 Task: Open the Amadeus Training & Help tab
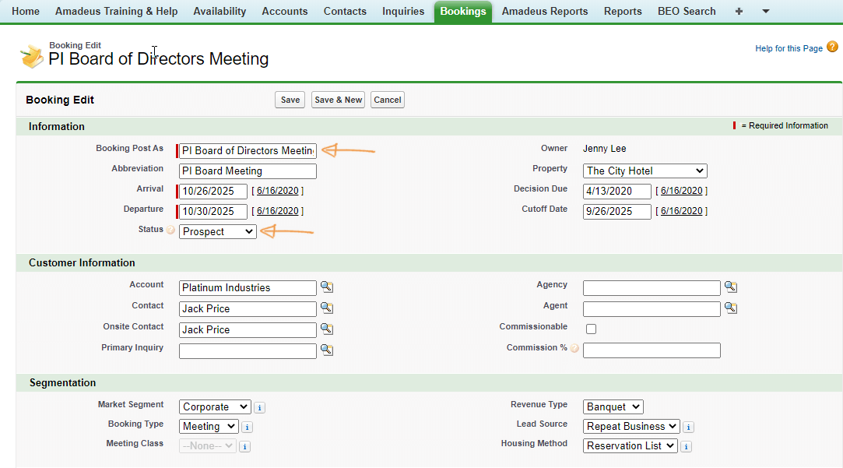[x=116, y=12]
